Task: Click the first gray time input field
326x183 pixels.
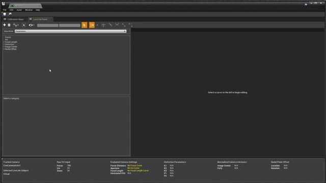Action: pyautogui.click(x=48, y=25)
